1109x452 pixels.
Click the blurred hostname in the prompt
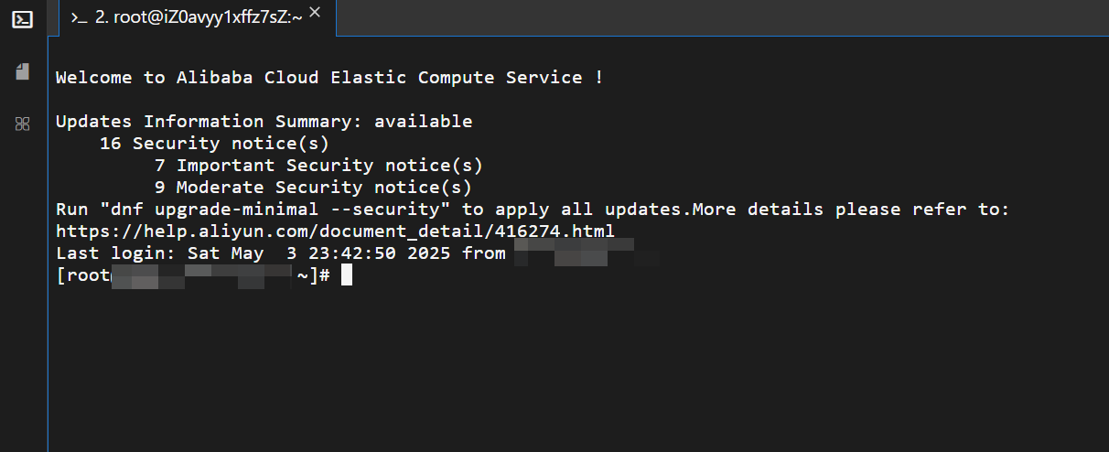[x=201, y=275]
